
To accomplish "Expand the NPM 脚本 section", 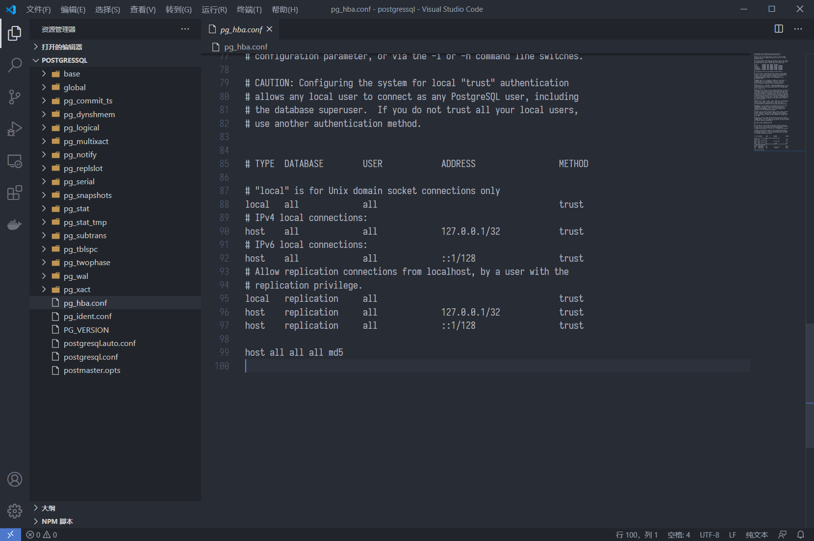I will click(x=57, y=521).
